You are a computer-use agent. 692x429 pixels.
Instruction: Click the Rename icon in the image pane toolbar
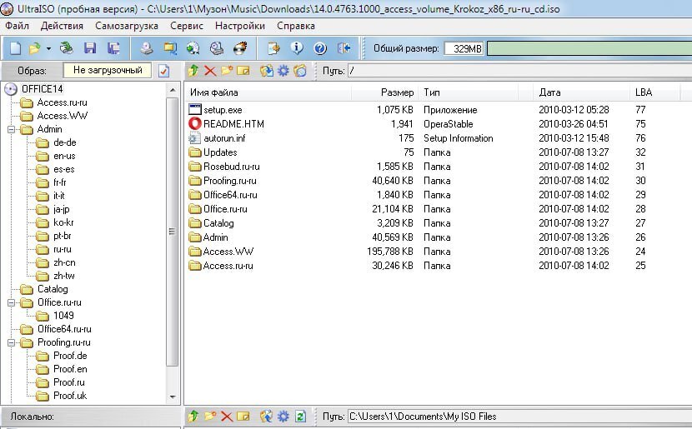coord(243,71)
